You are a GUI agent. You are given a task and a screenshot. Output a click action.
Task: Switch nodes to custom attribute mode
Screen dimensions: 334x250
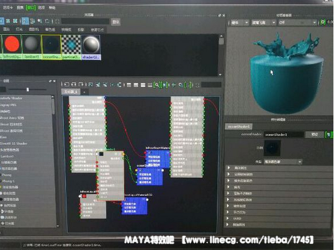coord(150,85)
